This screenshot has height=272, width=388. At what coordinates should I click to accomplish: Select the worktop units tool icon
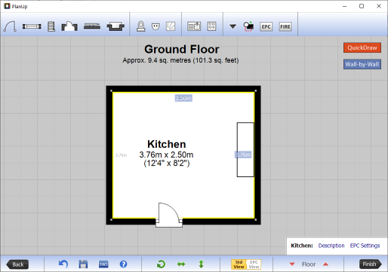tap(92, 26)
